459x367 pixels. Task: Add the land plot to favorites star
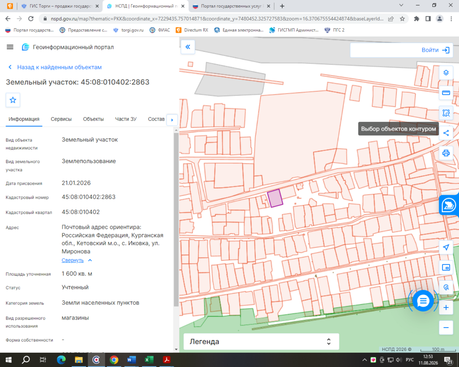[13, 100]
